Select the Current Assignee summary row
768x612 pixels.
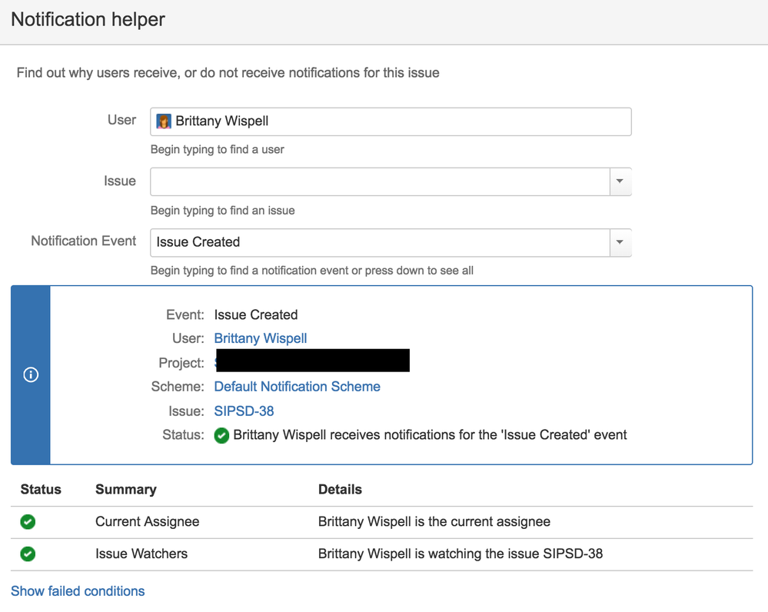point(147,522)
